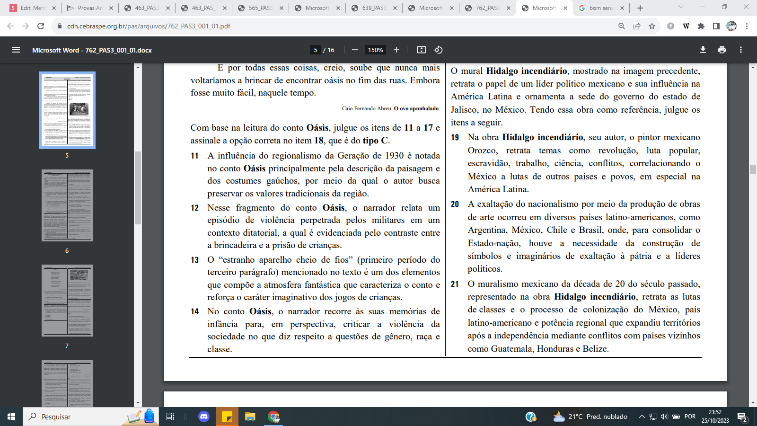Switch to the Provas An tab
This screenshot has height=426, width=757.
pos(90,8)
